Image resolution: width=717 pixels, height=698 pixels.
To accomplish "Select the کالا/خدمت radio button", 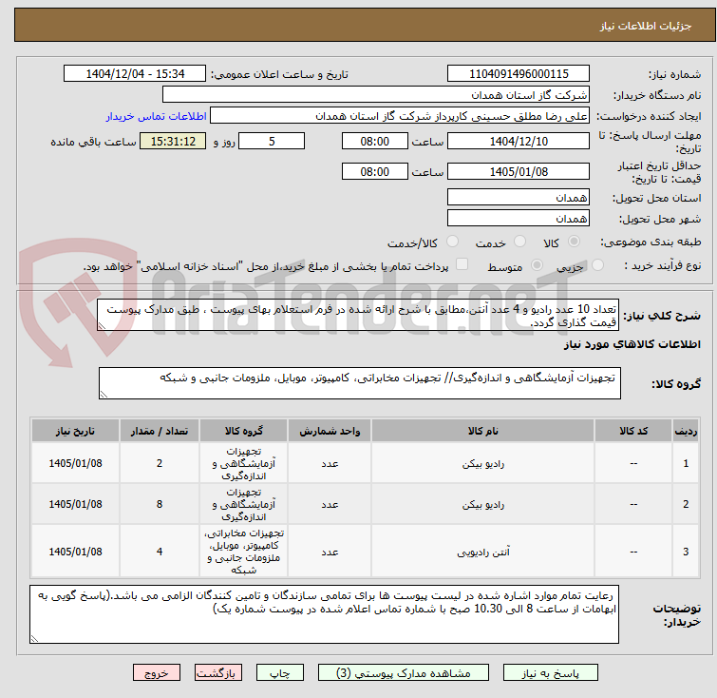I will point(452,242).
